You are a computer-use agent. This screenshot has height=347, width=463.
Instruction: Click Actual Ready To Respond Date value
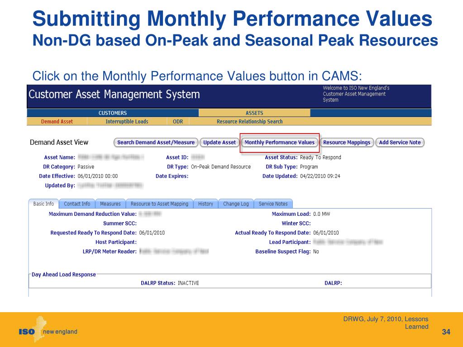(326, 233)
